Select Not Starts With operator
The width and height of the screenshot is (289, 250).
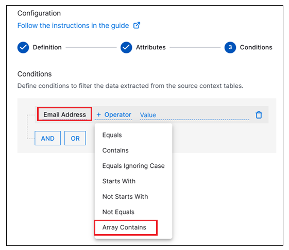point(125,197)
